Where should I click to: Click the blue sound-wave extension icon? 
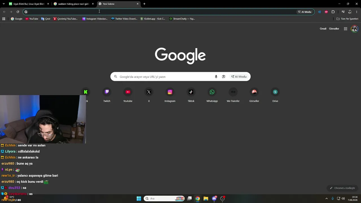coord(319,12)
